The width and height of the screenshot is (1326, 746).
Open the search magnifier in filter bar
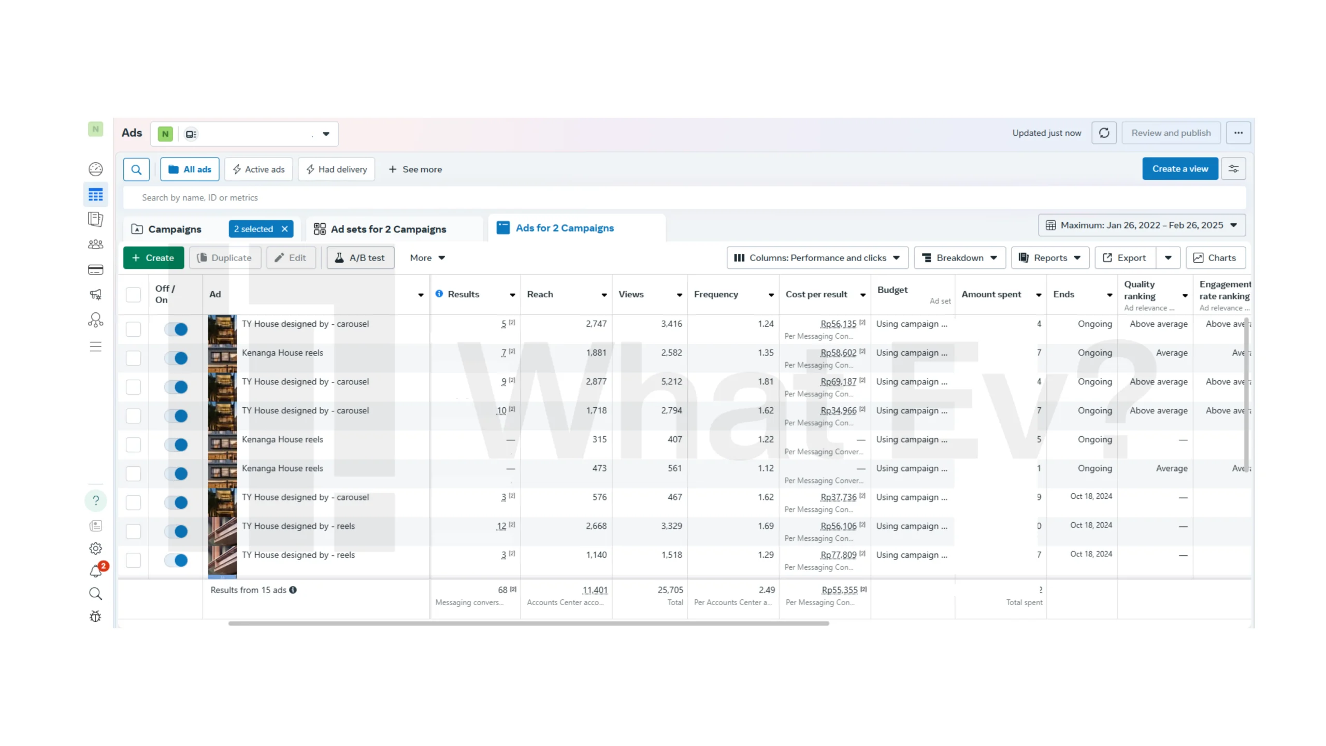[136, 169]
